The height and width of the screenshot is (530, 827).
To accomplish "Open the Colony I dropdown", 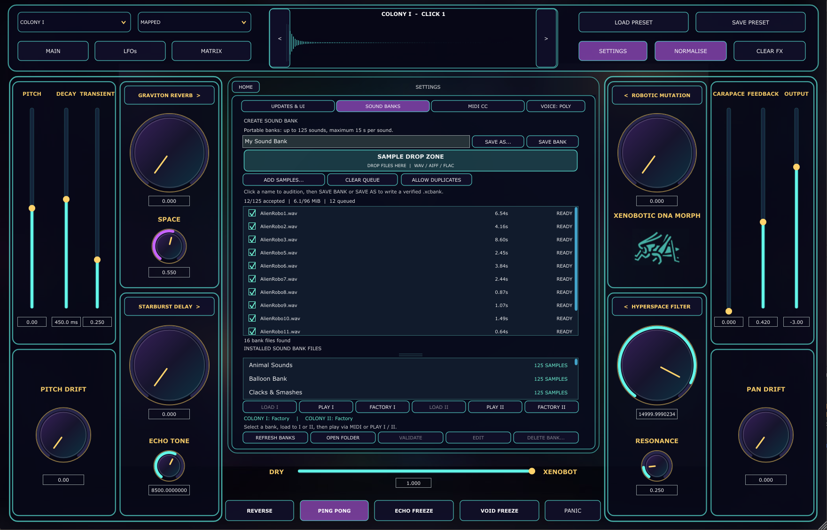I will pos(74,22).
